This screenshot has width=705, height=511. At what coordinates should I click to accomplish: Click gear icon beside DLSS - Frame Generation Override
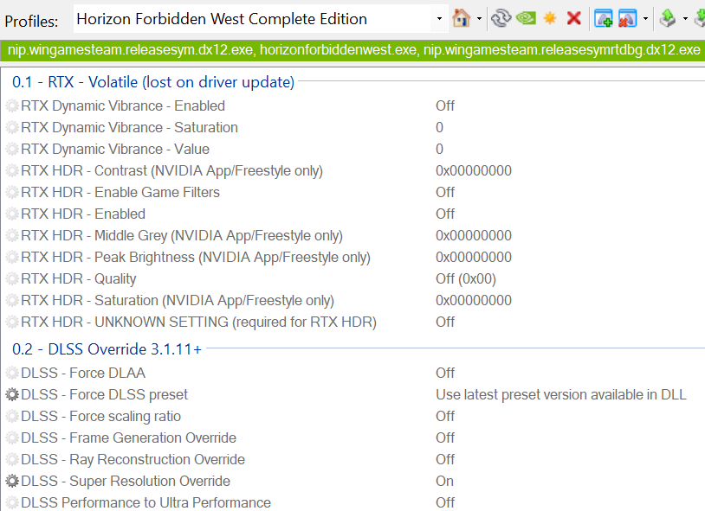(12, 438)
